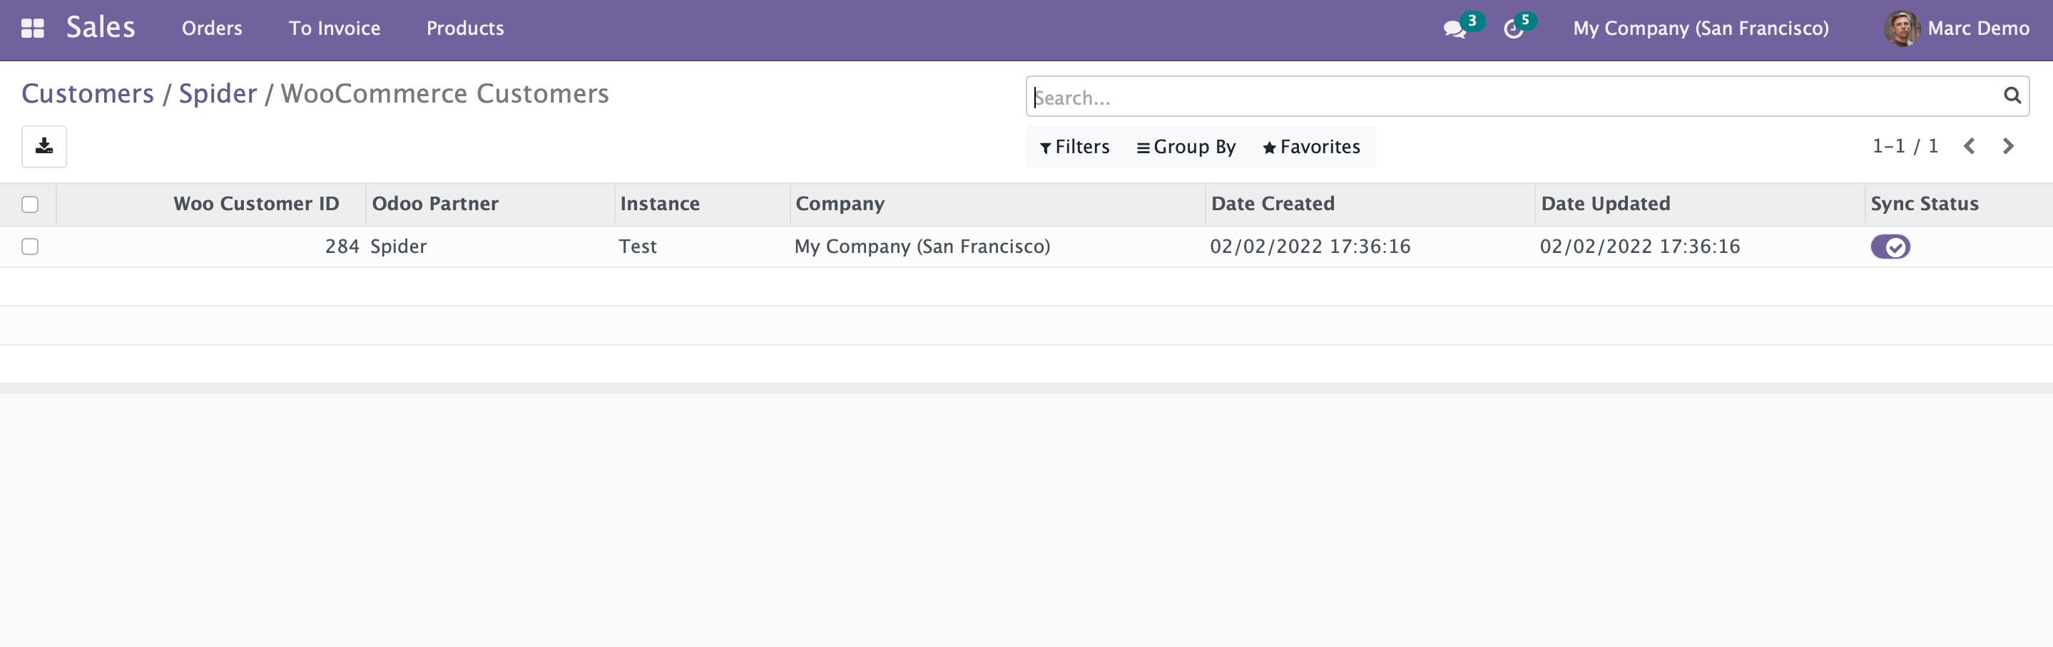Sort by Date Created column header
Image resolution: width=2053 pixels, height=647 pixels.
[1273, 204]
